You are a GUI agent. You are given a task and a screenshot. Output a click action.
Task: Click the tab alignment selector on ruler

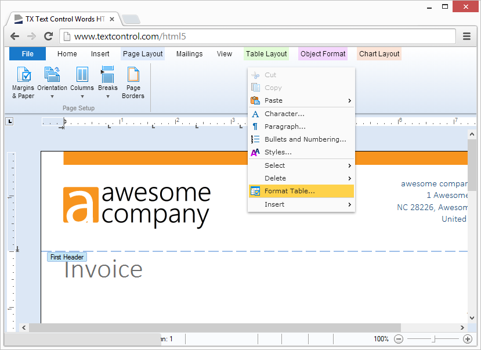pyautogui.click(x=9, y=121)
